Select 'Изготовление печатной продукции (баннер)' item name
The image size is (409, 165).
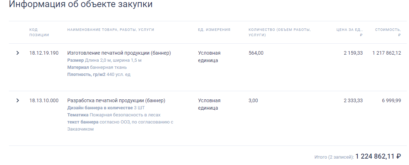pos(119,53)
